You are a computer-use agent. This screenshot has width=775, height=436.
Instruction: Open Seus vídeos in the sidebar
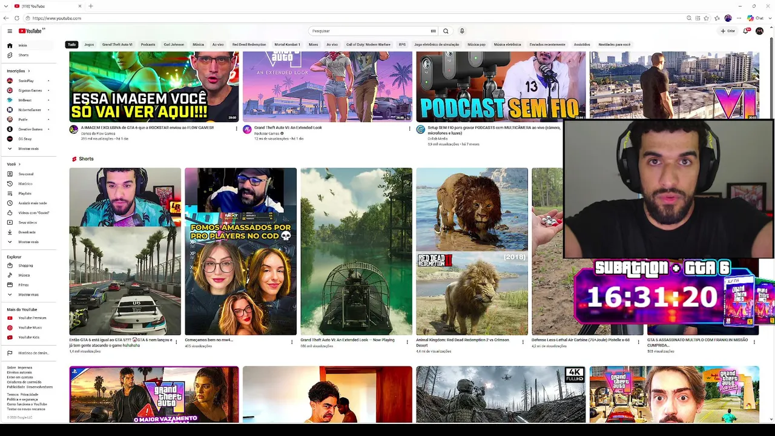point(28,222)
